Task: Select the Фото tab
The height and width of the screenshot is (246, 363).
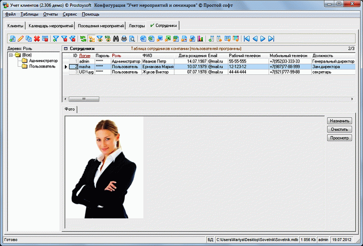Action: (x=70, y=109)
